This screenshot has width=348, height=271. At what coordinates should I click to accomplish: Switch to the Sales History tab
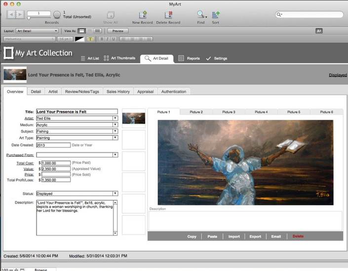tap(118, 92)
